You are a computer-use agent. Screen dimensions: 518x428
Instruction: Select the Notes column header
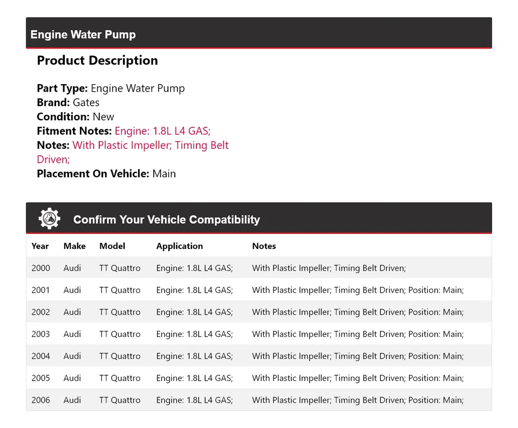tap(264, 246)
